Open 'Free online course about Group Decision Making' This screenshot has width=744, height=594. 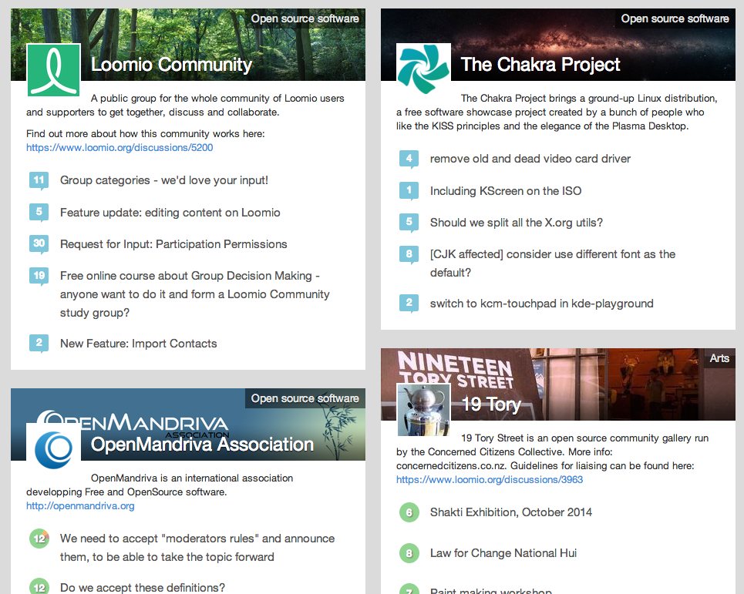coord(194,294)
